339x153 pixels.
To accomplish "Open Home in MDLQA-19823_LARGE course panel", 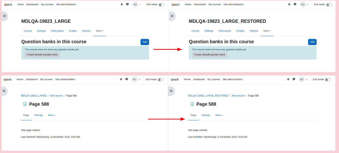I will coord(21,4).
